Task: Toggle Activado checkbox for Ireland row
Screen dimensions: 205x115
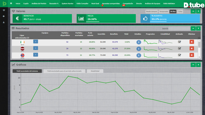Action: click(179, 42)
